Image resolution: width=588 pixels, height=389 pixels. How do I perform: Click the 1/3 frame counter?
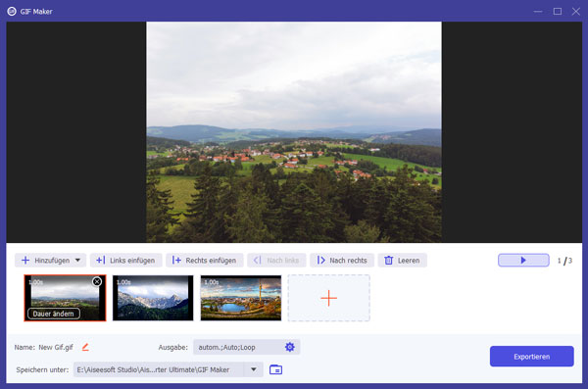click(564, 261)
